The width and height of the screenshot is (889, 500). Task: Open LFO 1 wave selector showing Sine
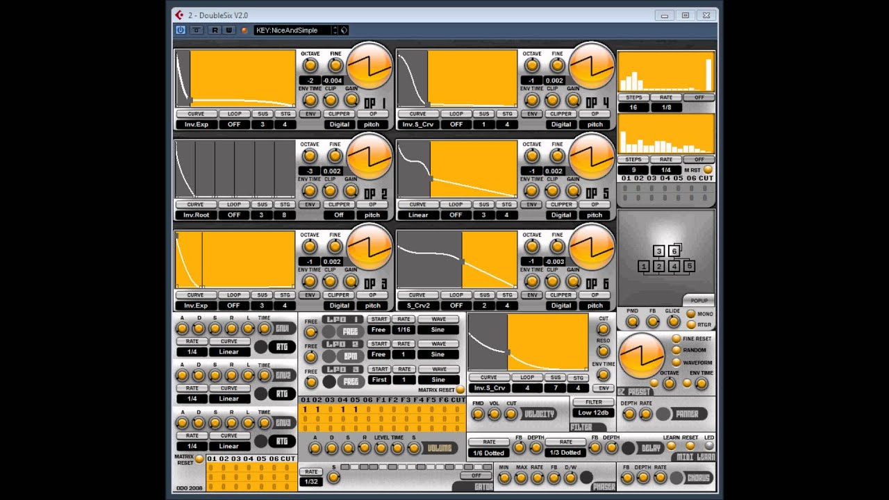(438, 330)
